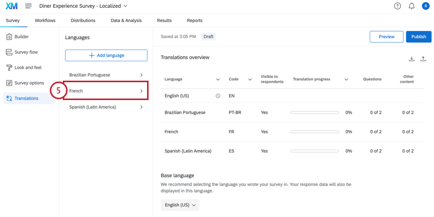Expand the Code column dropdown arrow
The width and height of the screenshot is (434, 217).
[250, 80]
